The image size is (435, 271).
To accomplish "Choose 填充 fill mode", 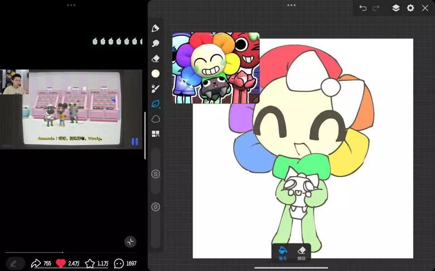I will (282, 253).
